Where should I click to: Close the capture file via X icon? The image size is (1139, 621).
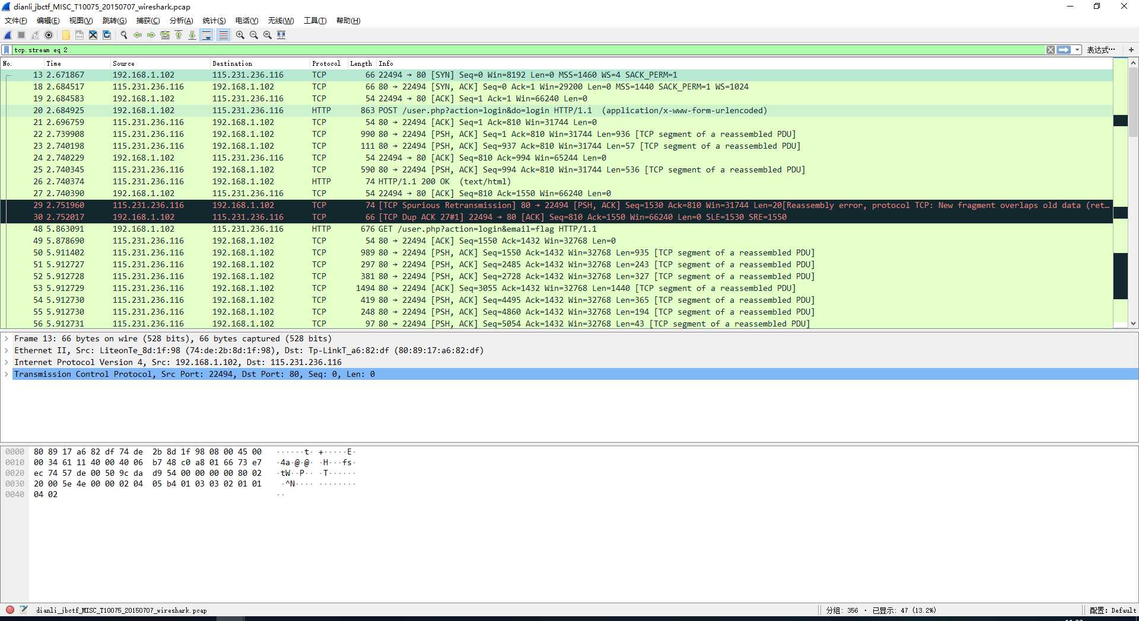tap(93, 35)
